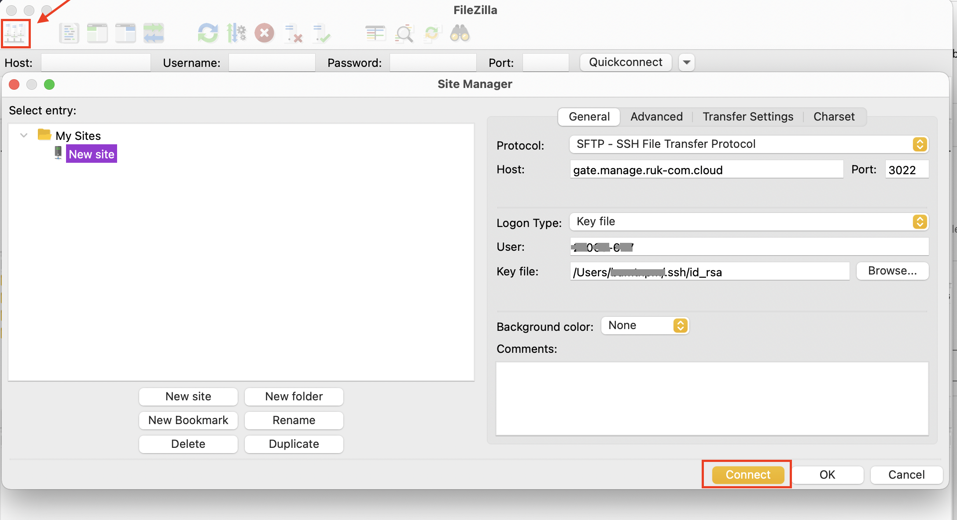The width and height of the screenshot is (957, 520).
Task: Click the disconnect from server icon
Action: (x=293, y=33)
